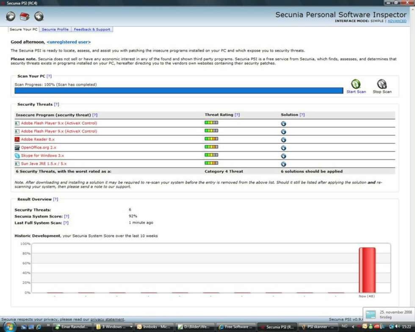
Task: Click the 'Now (48)' chart axis label
Action: 367,296
